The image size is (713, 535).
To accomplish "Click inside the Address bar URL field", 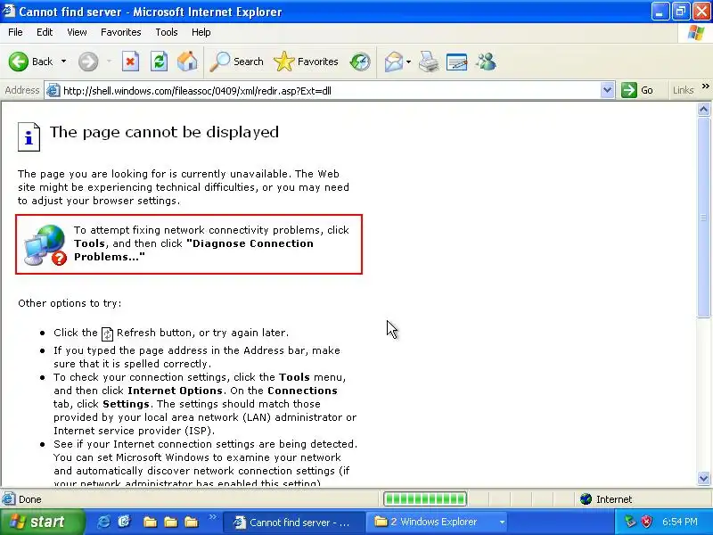I will pyautogui.click(x=330, y=91).
